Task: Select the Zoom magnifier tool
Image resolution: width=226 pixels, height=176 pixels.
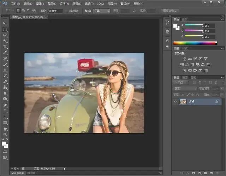Action: (x=5, y=134)
